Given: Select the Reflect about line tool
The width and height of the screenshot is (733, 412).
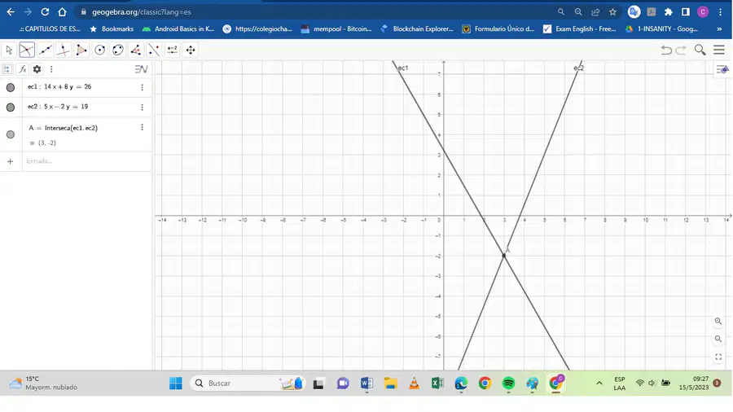Looking at the screenshot, I should (154, 50).
